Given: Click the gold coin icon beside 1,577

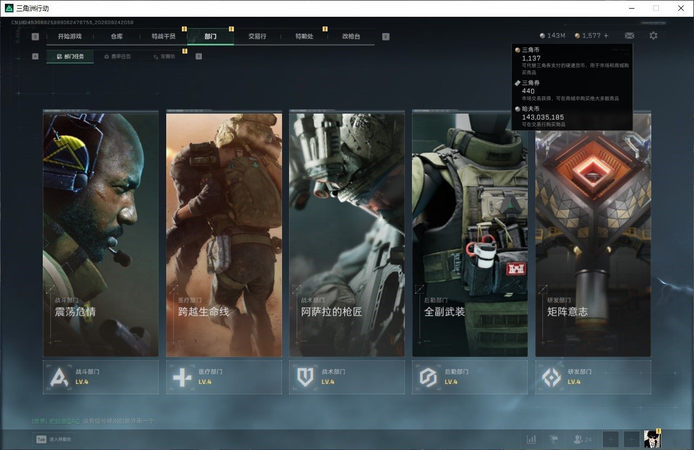Looking at the screenshot, I should [x=578, y=36].
